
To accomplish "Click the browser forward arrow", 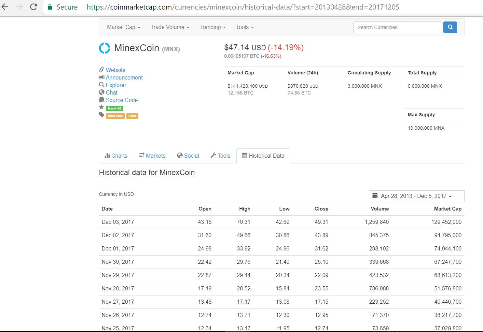I will [x=19, y=7].
